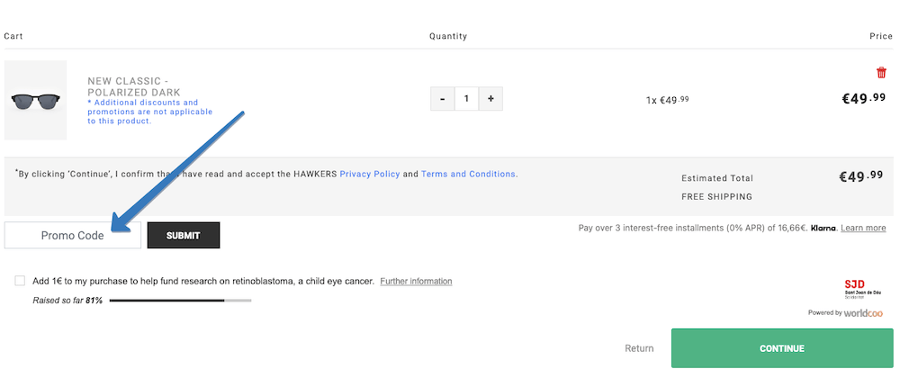Viewport: 900px width, 378px height.
Task: Enable the 1€ retinoblastoma donation checkbox
Action: click(x=20, y=281)
